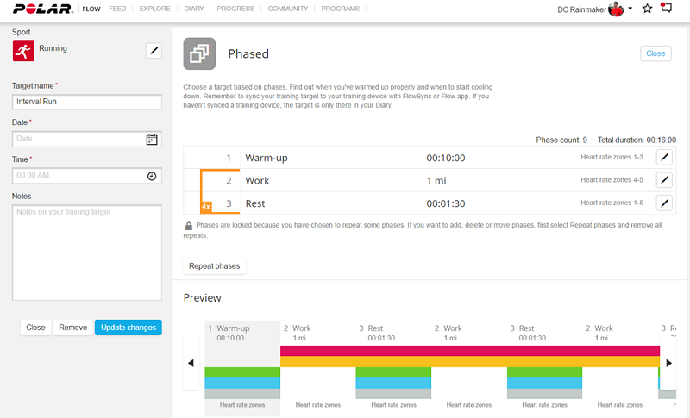Click the Phased target type icon
Viewport: 690px width, 418px height.
pyautogui.click(x=199, y=53)
